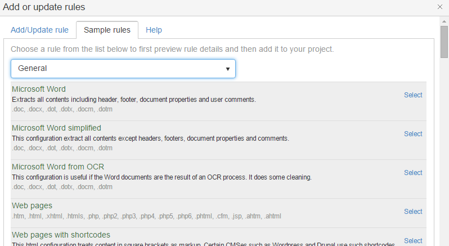Select the Microsoft Word simplified rule
Viewport: 449px width, 246px height.
point(412,134)
